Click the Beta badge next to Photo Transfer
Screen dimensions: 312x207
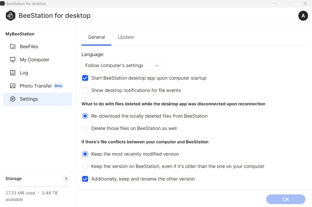tap(58, 86)
